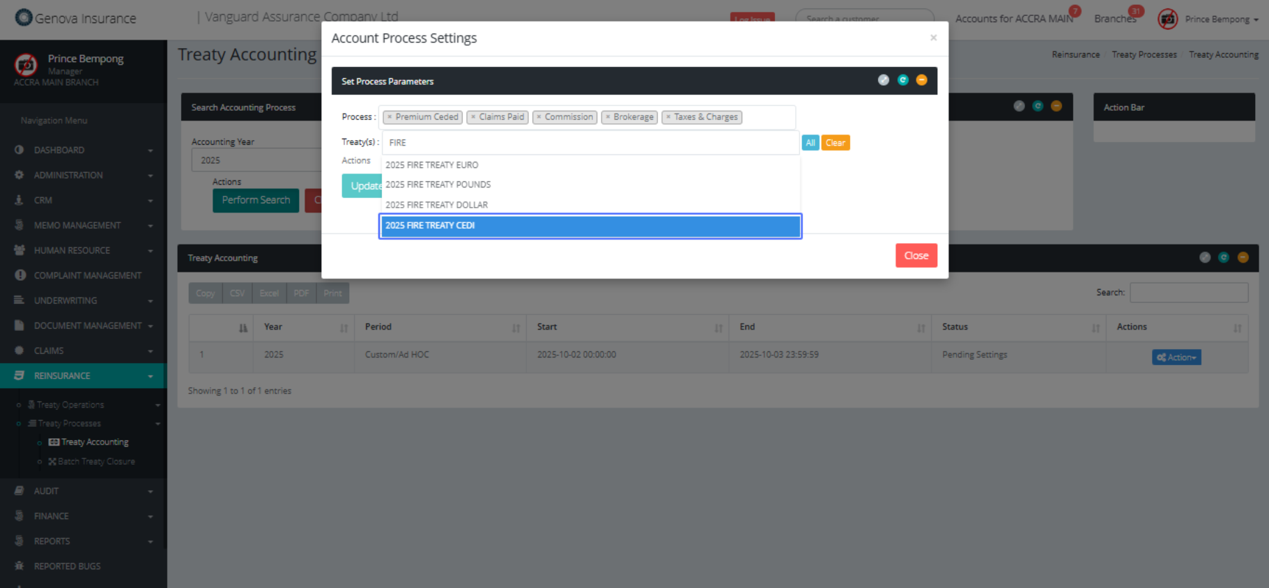Viewport: 1269px width, 588px height.
Task: Click the teal refresh icon in Set Process Parameters
Action: [902, 80]
